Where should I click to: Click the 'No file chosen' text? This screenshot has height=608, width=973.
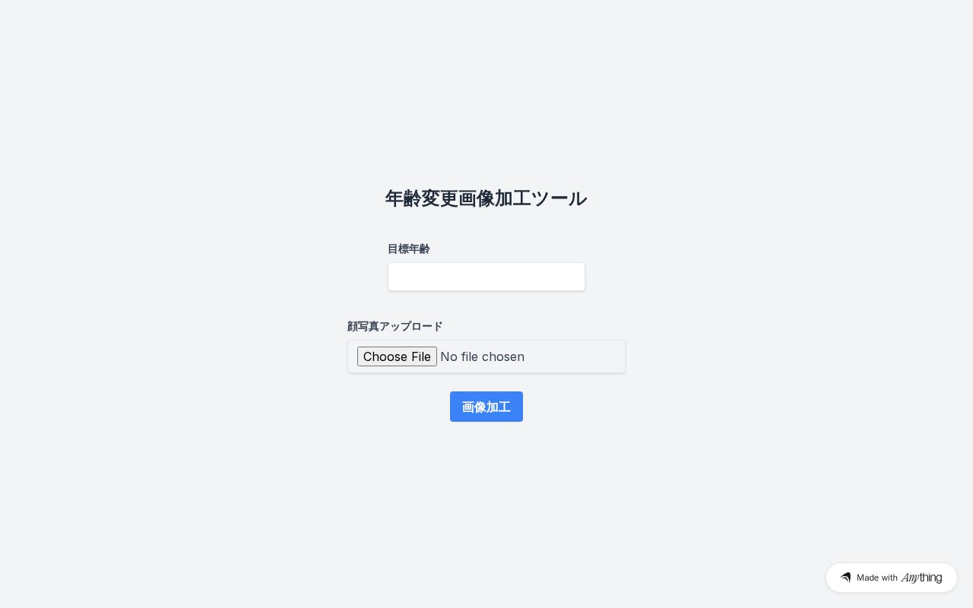482,356
